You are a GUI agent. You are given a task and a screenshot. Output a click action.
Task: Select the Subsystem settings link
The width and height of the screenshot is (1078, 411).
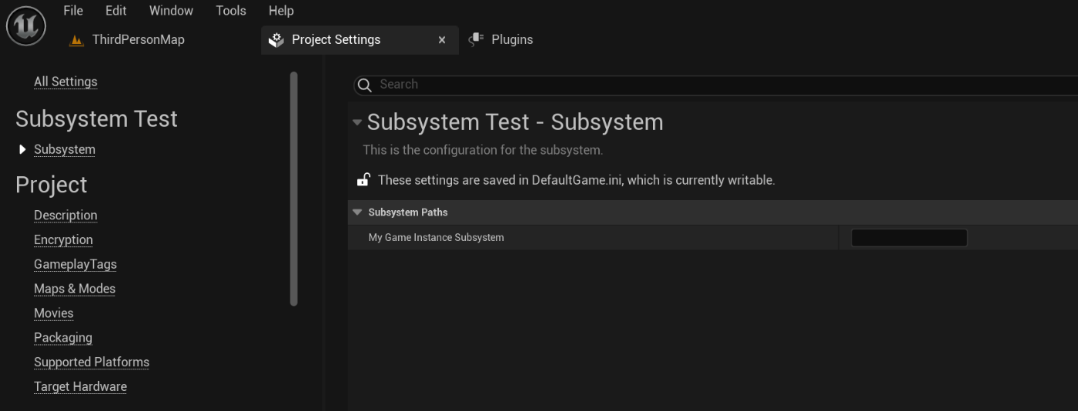pyautogui.click(x=65, y=149)
